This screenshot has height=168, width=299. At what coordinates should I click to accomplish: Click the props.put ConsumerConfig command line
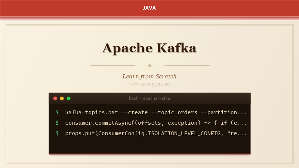[x=156, y=133]
